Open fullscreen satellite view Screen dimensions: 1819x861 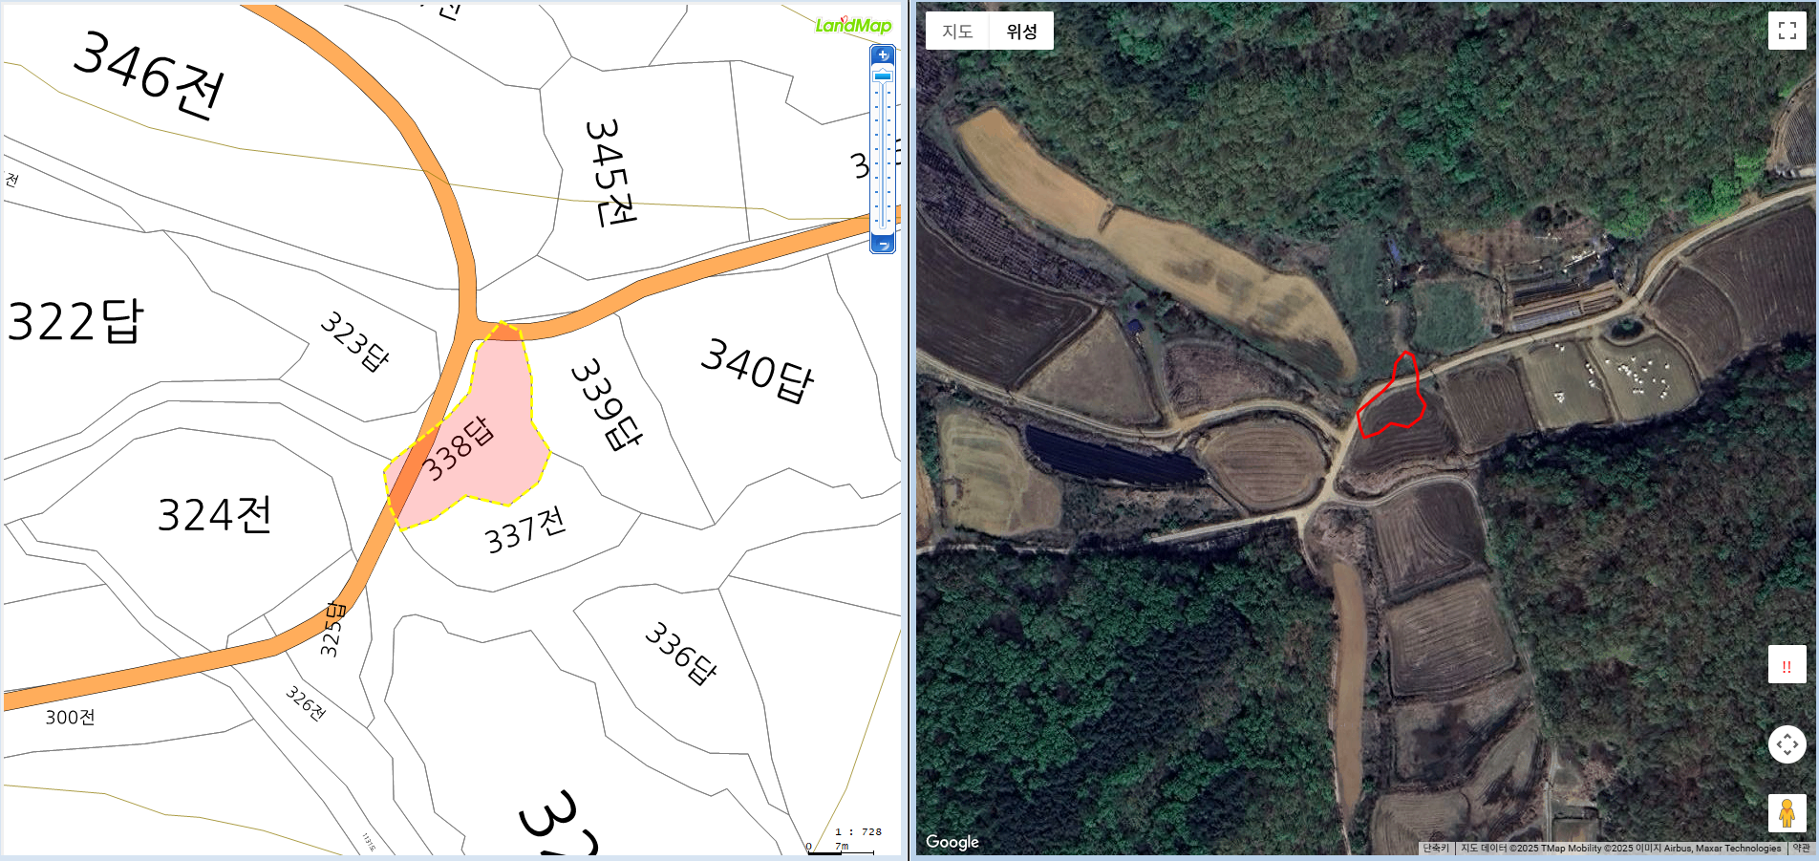coord(1787,31)
